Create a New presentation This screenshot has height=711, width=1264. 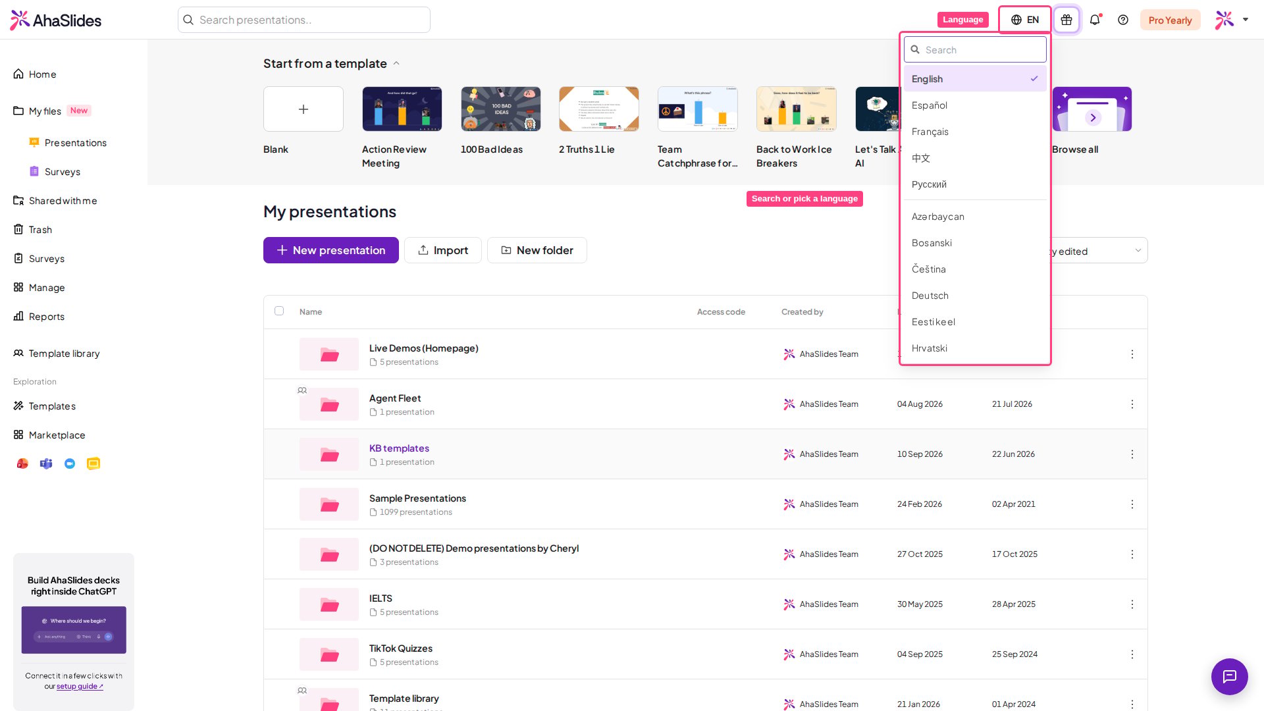coord(331,250)
